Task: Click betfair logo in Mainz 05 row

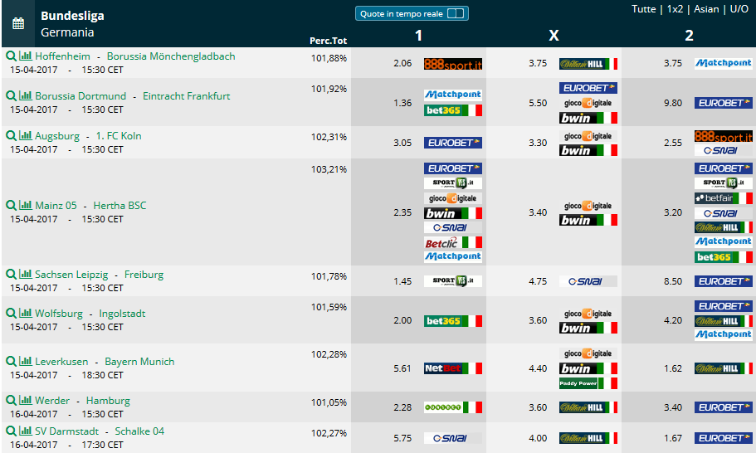Action: tap(723, 198)
